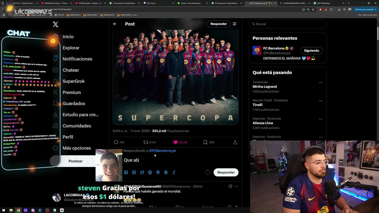Screen dimensions: 379x213
Task: Tag a location in the reply
Action: pyautogui.click(x=158, y=172)
